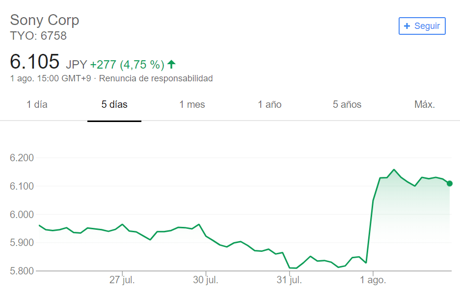Open Renuncia de responsabilidad link
The image size is (460, 294).
pyautogui.click(x=156, y=78)
